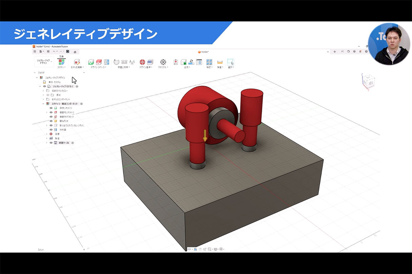Expand the モデルのコンポーネント folder

43,99
